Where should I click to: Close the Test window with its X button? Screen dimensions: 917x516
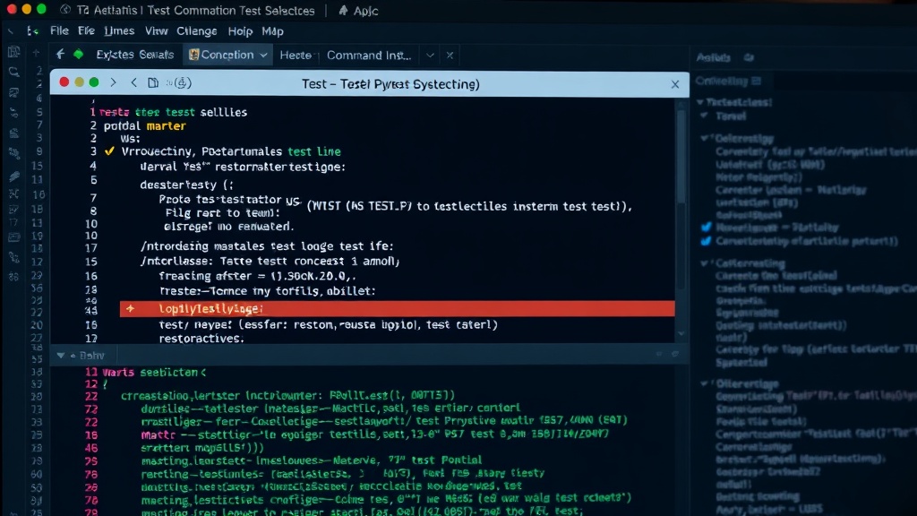pos(675,84)
